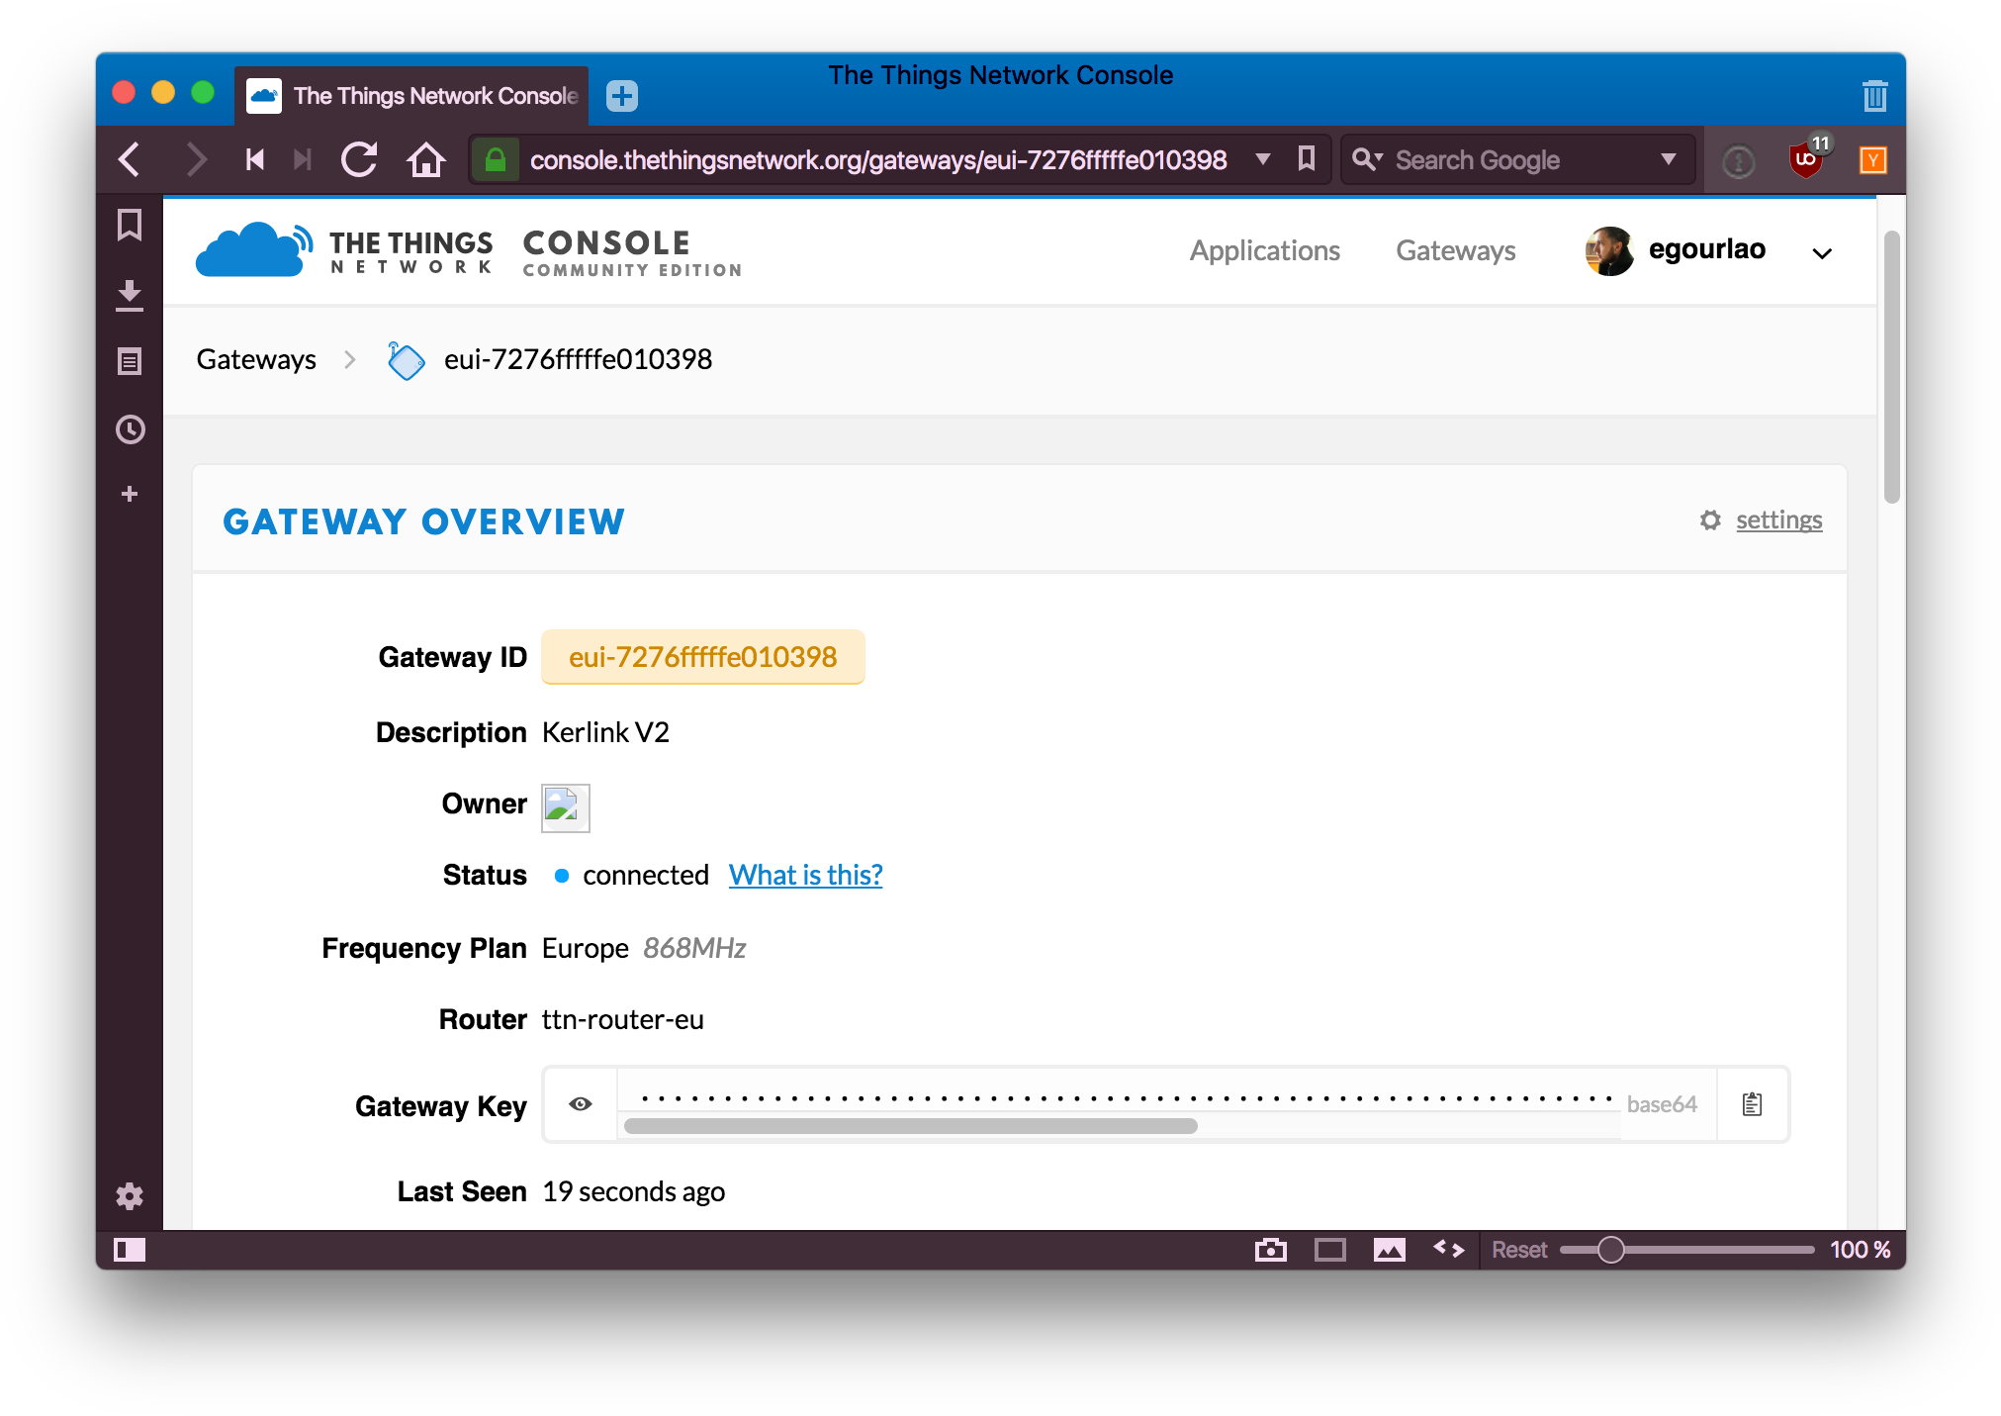2001x1416 pixels.
Task: Add a new web panel with the plus icon
Action: point(130,494)
